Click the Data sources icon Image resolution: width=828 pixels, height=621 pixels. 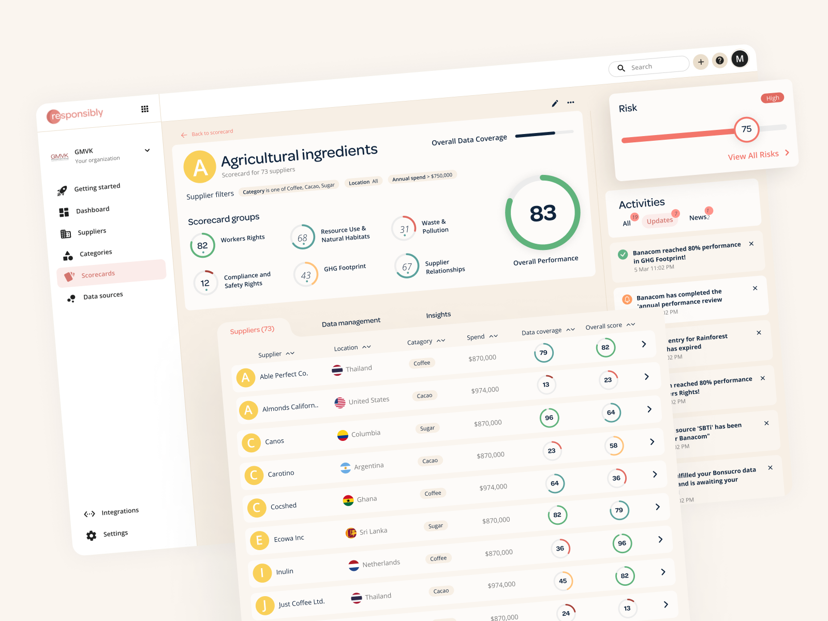71,299
